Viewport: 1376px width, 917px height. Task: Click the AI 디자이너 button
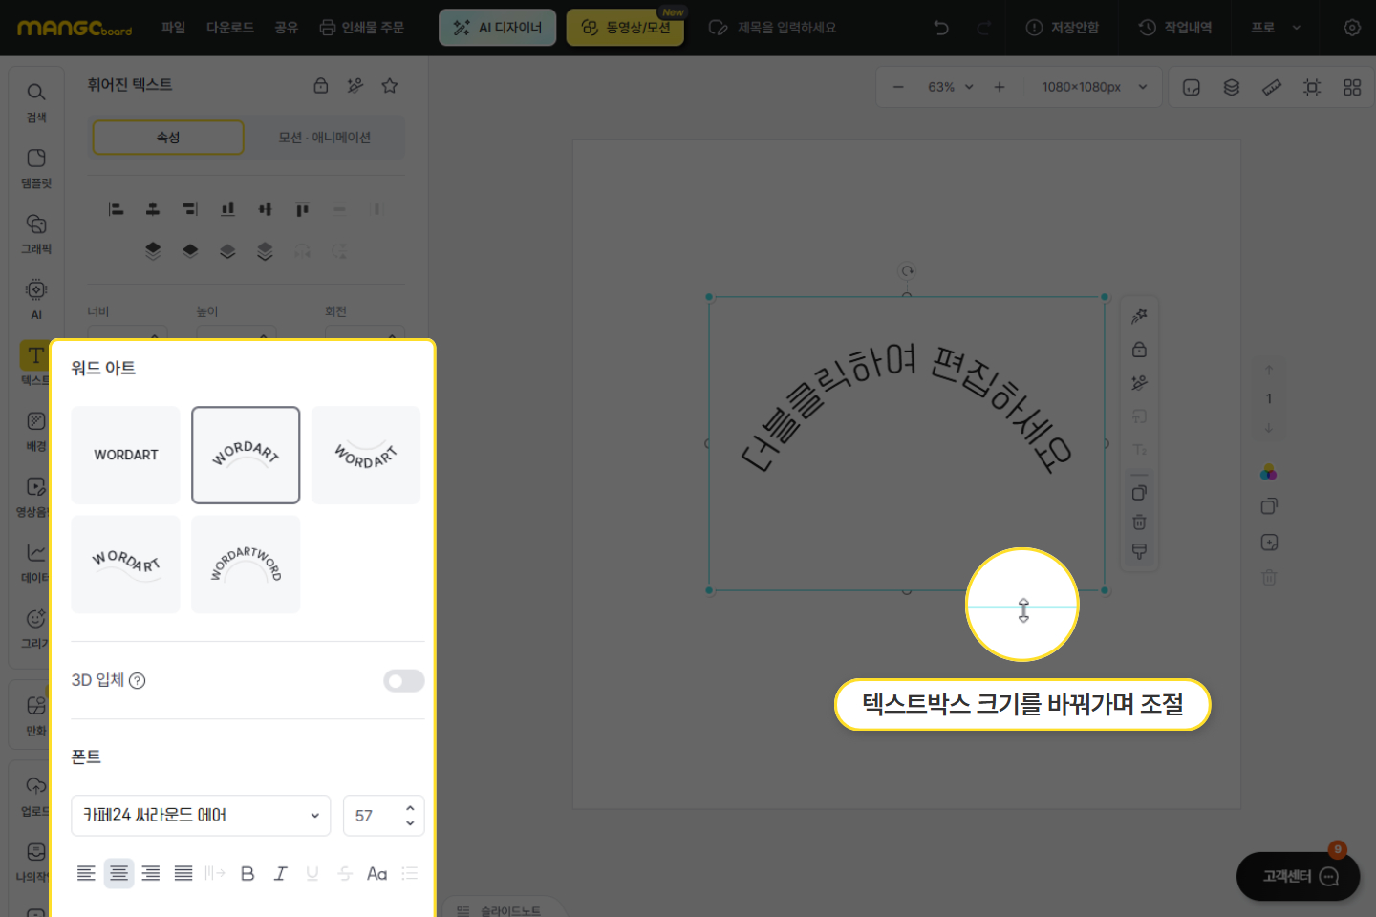click(497, 28)
